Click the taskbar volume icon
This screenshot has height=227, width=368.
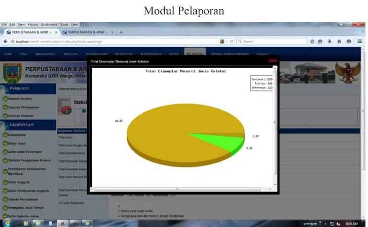(338, 224)
